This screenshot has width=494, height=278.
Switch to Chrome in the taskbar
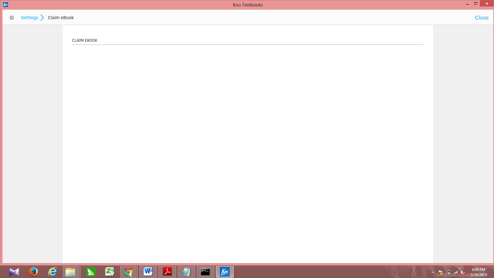point(128,272)
